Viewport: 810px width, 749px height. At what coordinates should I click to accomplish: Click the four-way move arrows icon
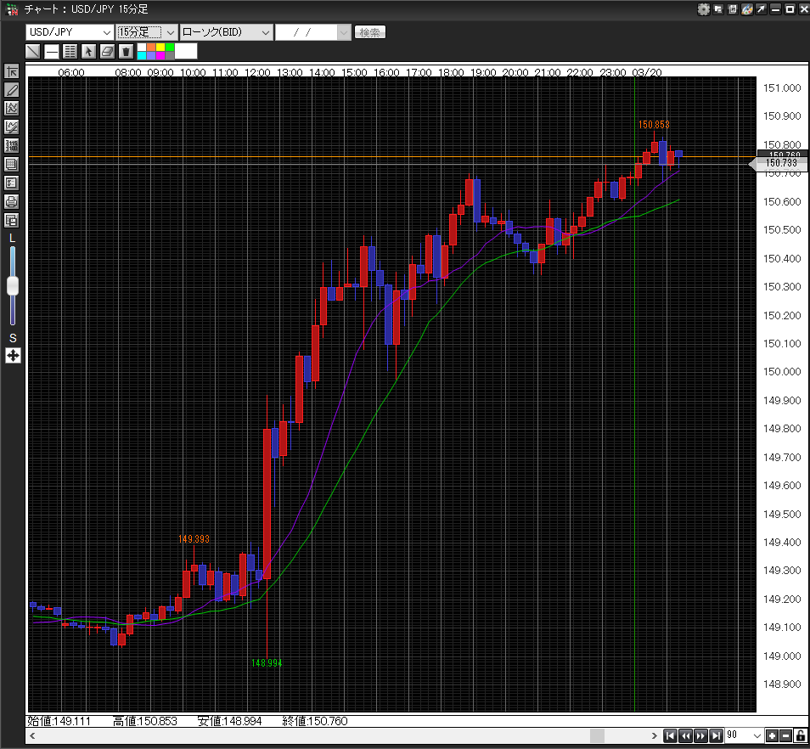pos(13,355)
